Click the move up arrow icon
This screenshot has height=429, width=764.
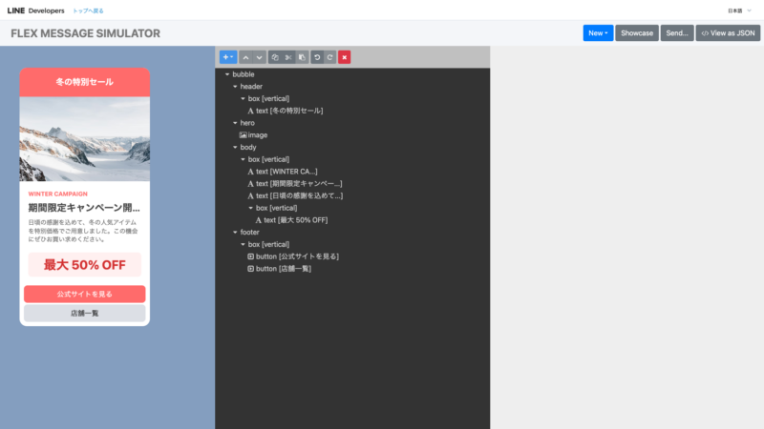pos(245,57)
